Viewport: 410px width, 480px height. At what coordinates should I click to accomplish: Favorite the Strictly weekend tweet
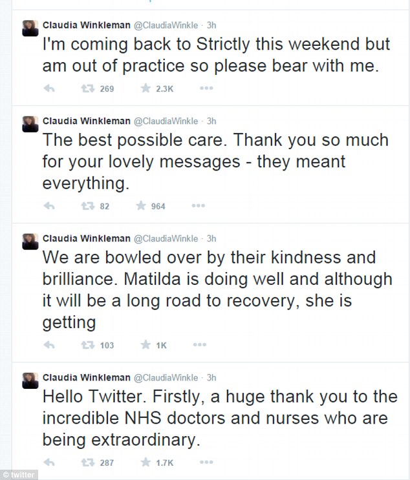pyautogui.click(x=146, y=89)
